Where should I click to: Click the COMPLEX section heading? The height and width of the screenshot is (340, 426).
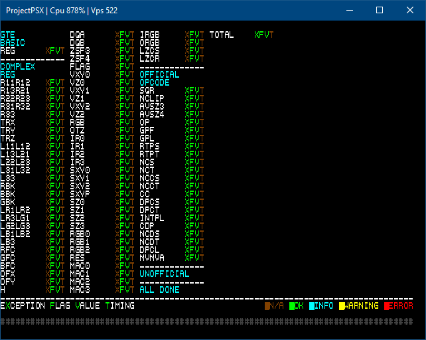(x=17, y=66)
